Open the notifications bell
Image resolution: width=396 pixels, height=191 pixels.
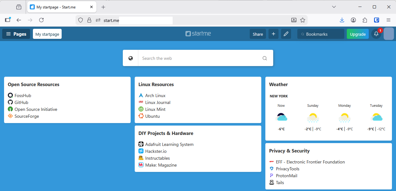(376, 34)
